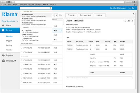The image size is (140, 93).
Task: Click the Total 381.00 amount
Action: click(123, 73)
